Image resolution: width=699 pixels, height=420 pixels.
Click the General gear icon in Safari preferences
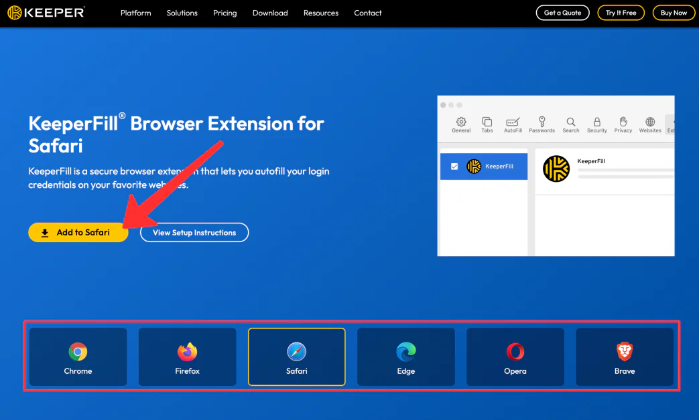461,122
